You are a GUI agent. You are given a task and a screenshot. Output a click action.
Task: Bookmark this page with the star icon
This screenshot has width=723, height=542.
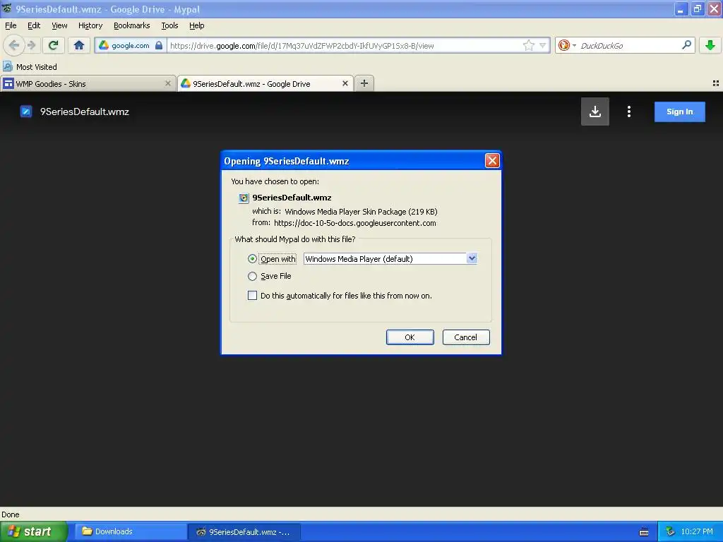tap(528, 45)
